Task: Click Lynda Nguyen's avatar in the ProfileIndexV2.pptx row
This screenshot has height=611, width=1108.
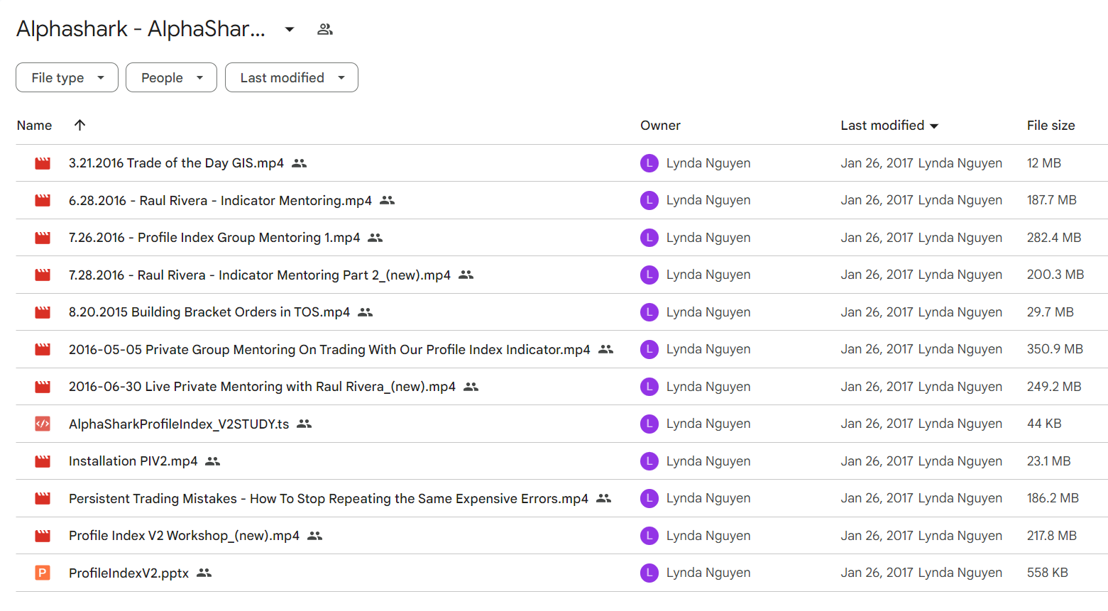Action: [x=649, y=573]
